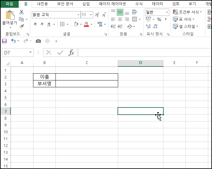The image size is (212, 169).
Task: Click in the formula bar input
Action: click(x=145, y=53)
